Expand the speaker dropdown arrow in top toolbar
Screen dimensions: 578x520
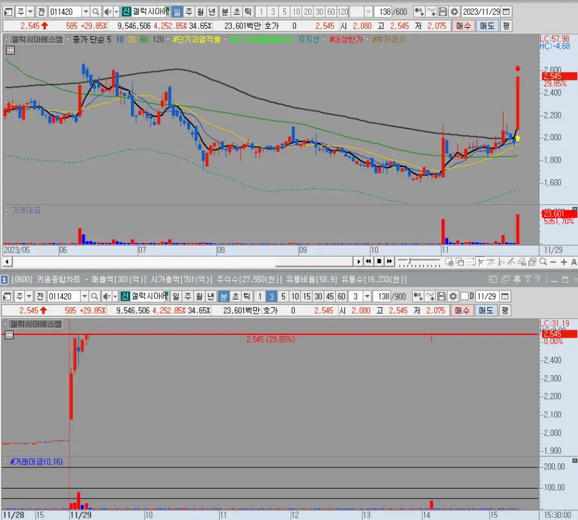pos(116,12)
